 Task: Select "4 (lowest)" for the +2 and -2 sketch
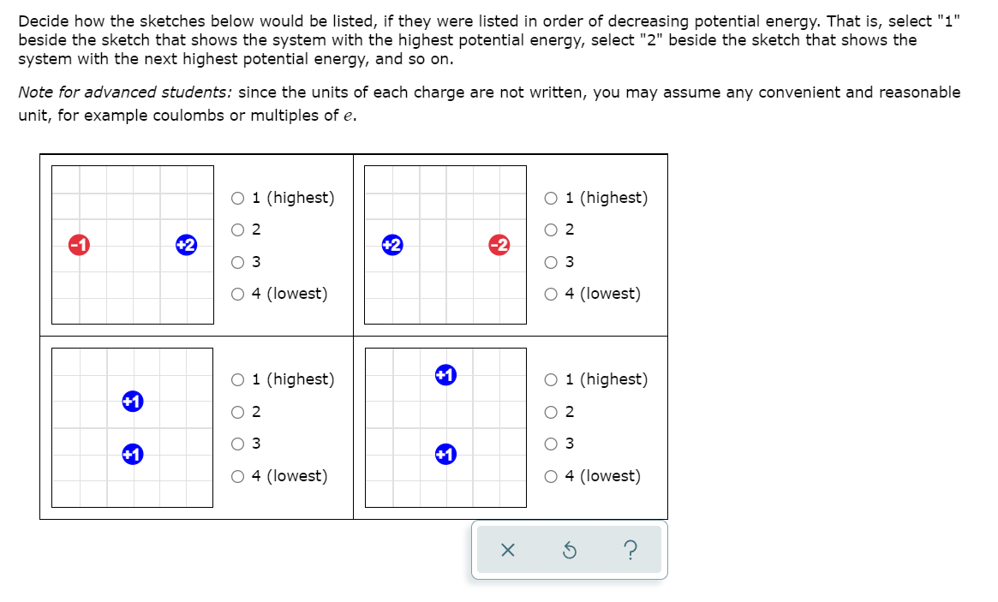coord(549,294)
